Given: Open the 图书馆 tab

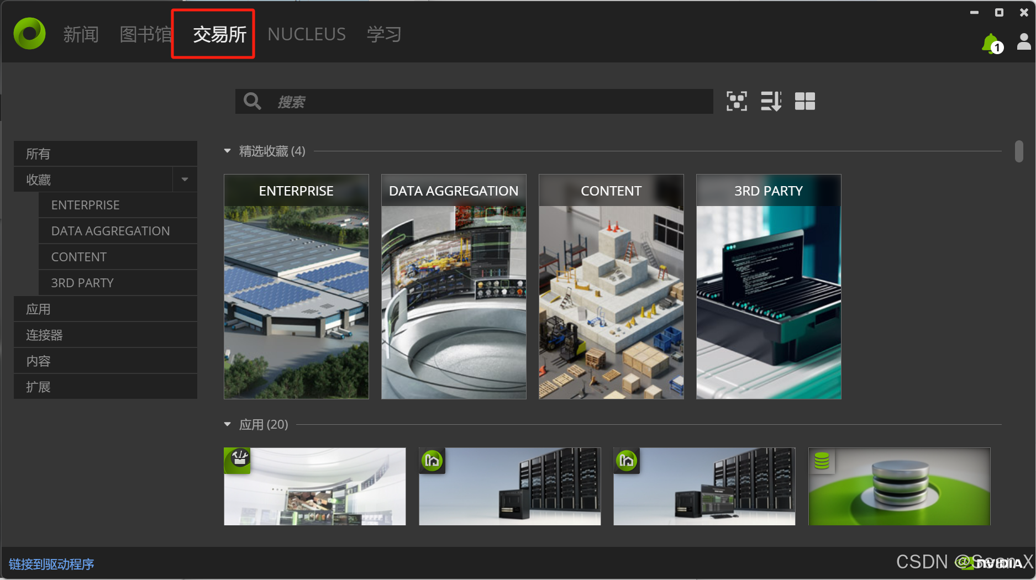Looking at the screenshot, I should (x=146, y=34).
